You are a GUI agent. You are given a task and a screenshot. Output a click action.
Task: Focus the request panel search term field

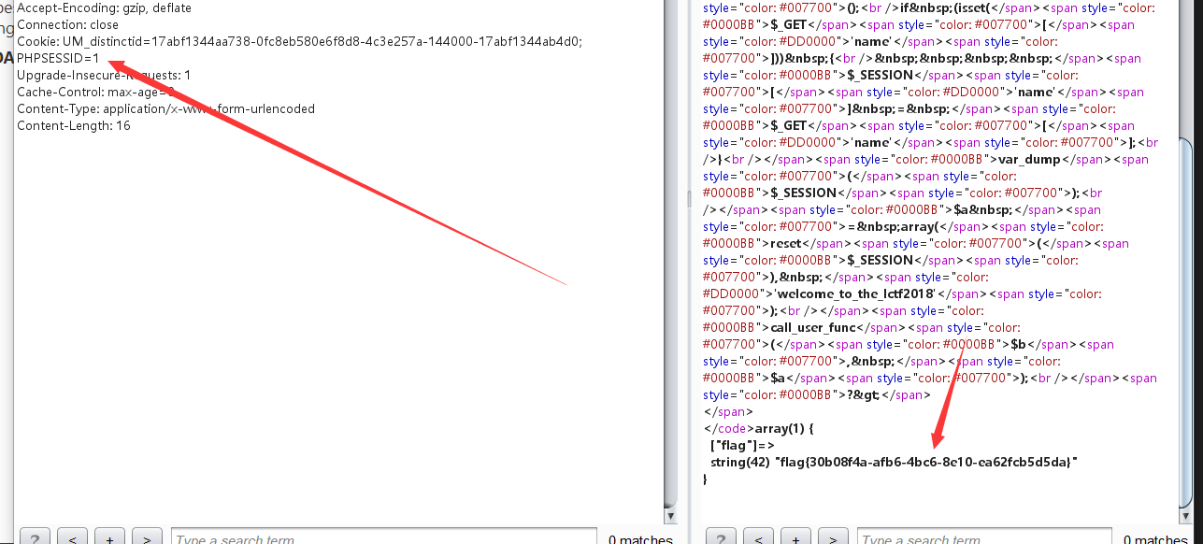(x=383, y=537)
